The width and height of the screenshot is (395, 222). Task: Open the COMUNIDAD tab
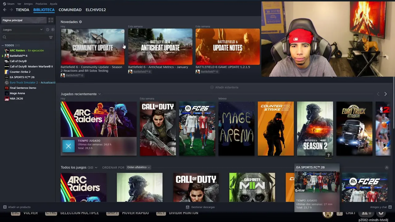pos(70,10)
